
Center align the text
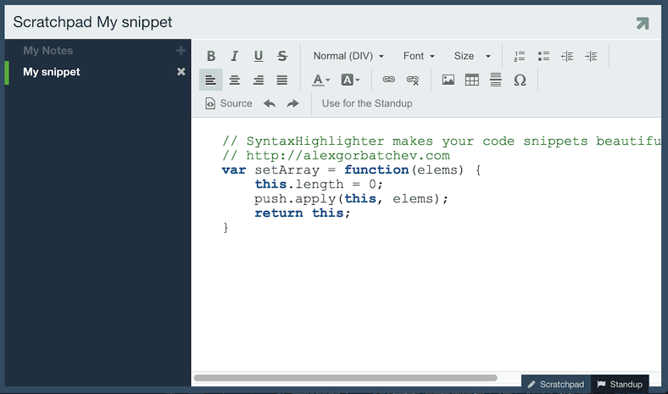[234, 80]
